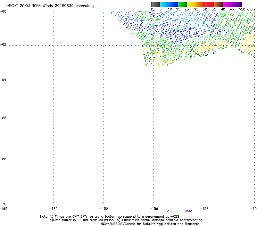Image resolution: width=257 pixels, height=226 pixels.
Task: Click the purple 9:32 swath time
Action: point(188,211)
